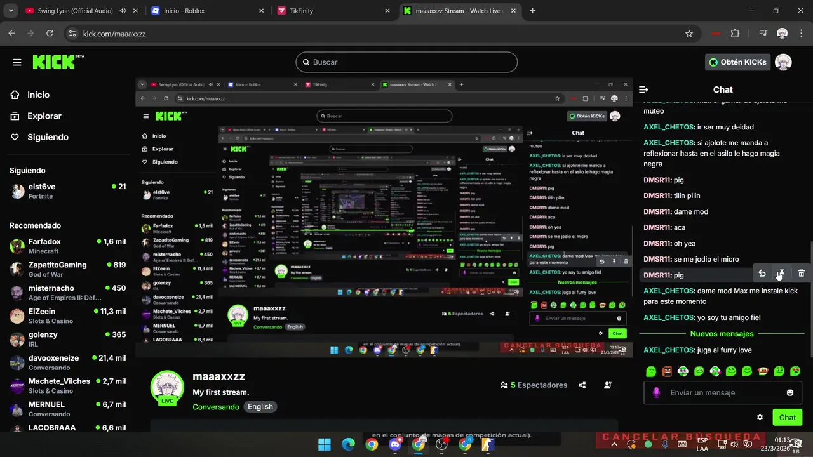Share the maaaxxzz stream
Viewport: 813px width, 457px height.
click(x=582, y=385)
